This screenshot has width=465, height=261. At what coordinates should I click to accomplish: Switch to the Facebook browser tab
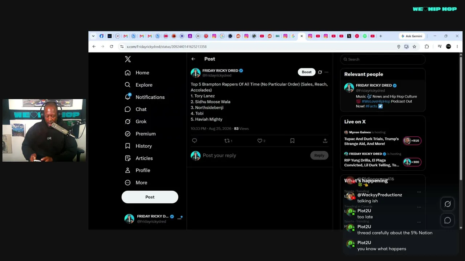tap(101, 36)
